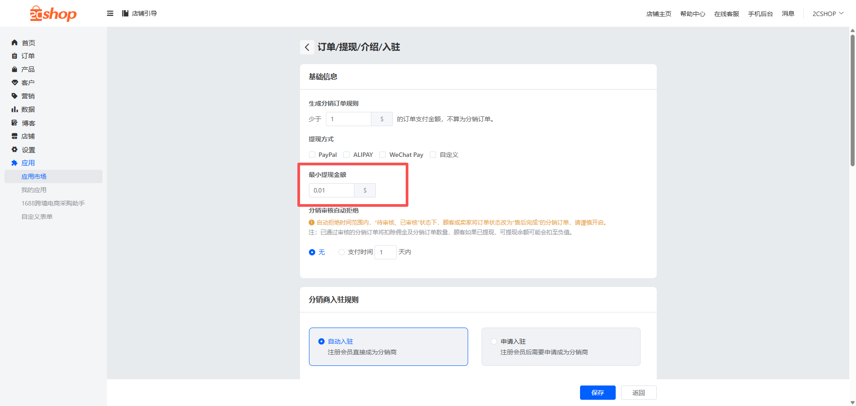Toggle the sidebar collapse hamburger icon

[x=110, y=13]
